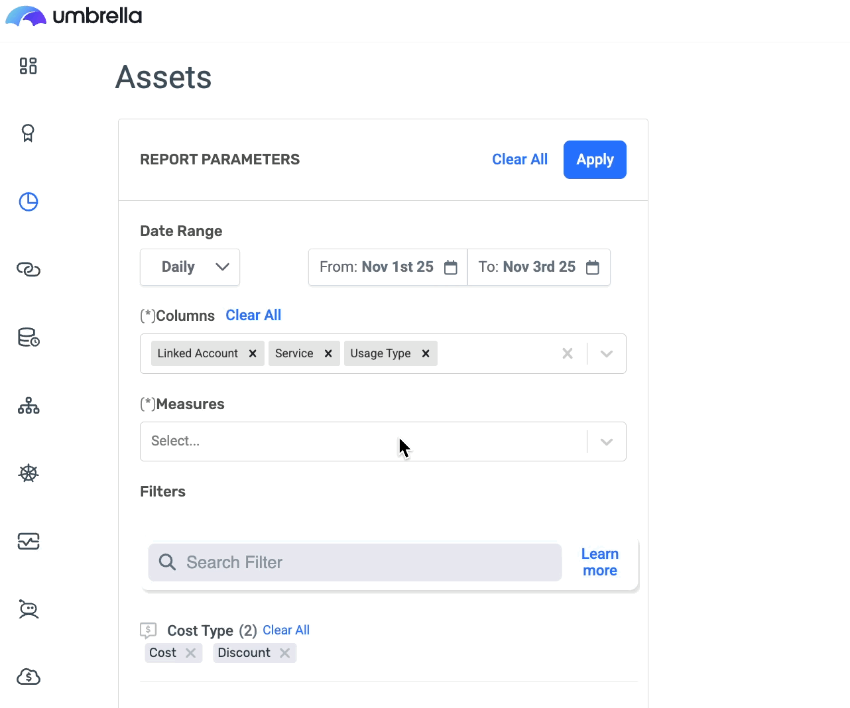The image size is (850, 708).
Task: Click the award ribbon sidebar icon
Action: tap(28, 133)
